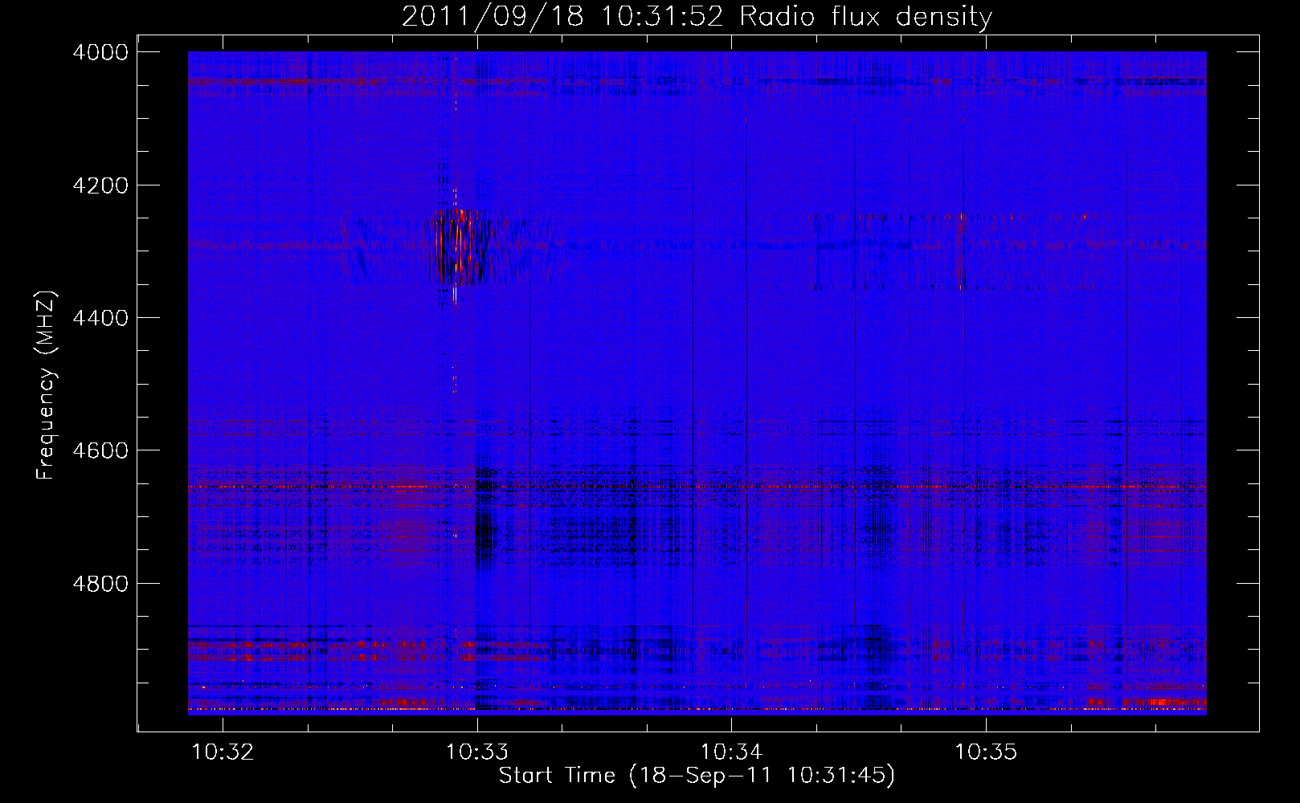Click the 4600 frequency tick label
Viewport: 1300px width, 803px height.
pos(100,450)
